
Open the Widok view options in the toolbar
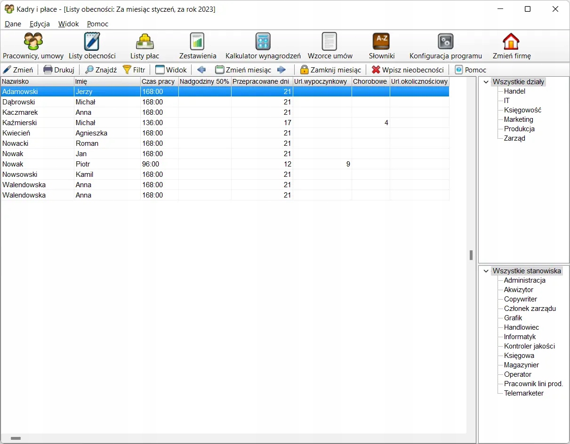click(171, 70)
